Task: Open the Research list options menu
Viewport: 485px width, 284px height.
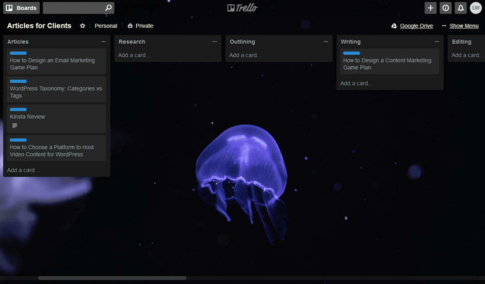Action: tap(215, 41)
